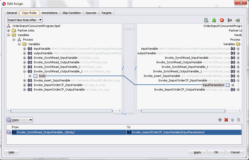Click the Process icon in left tree
The image size is (249, 160).
pos(19,40)
